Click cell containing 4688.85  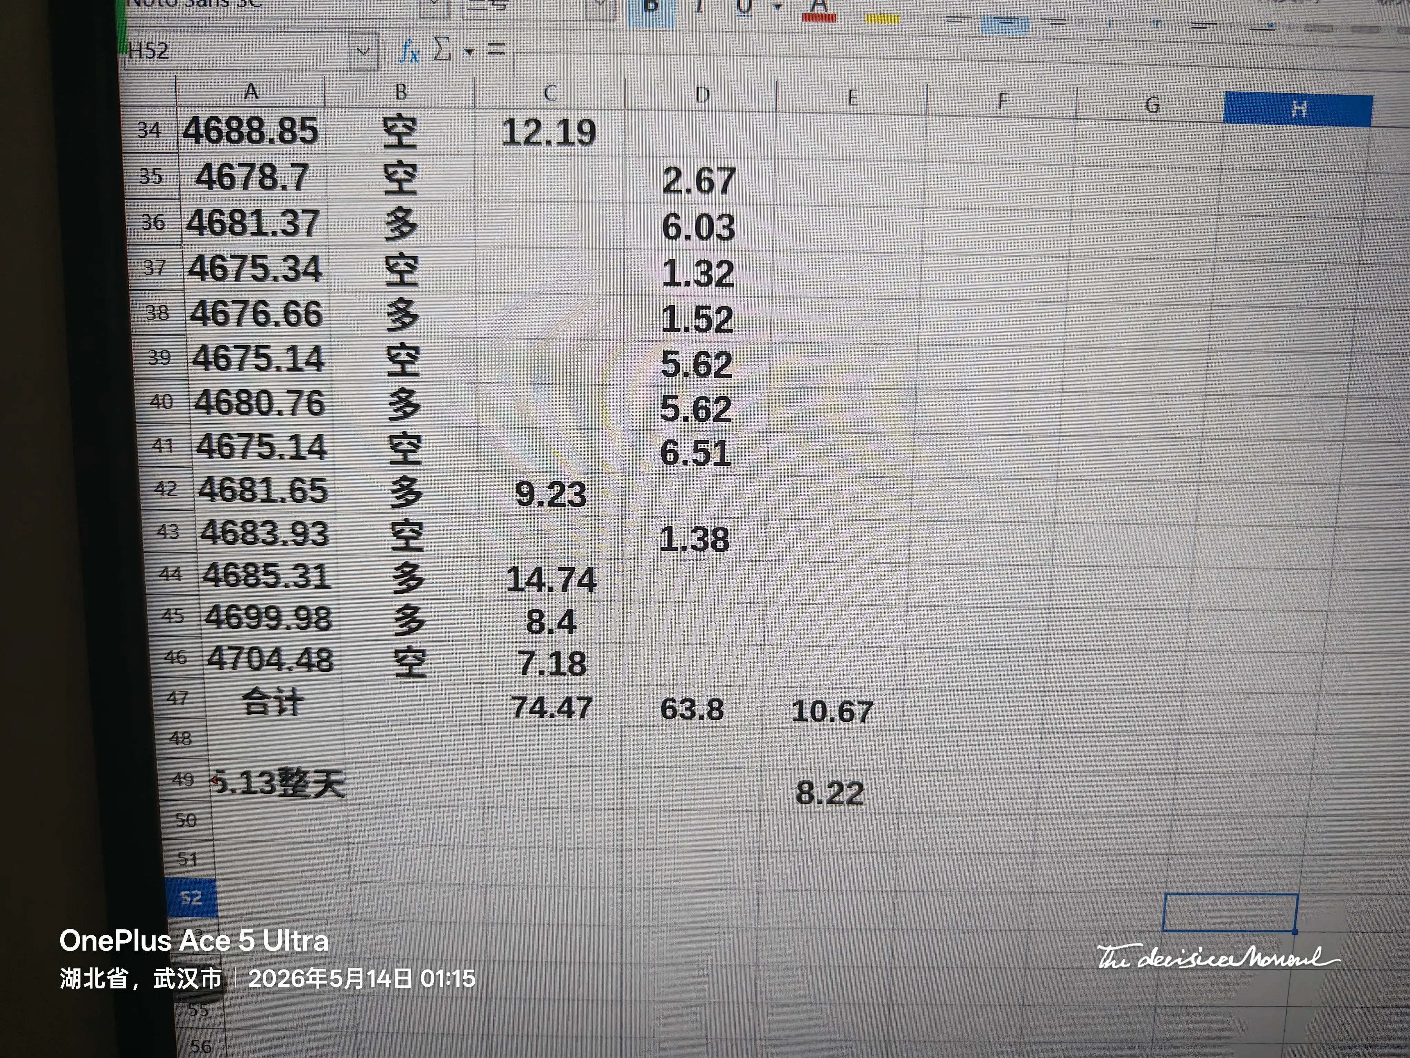[251, 131]
